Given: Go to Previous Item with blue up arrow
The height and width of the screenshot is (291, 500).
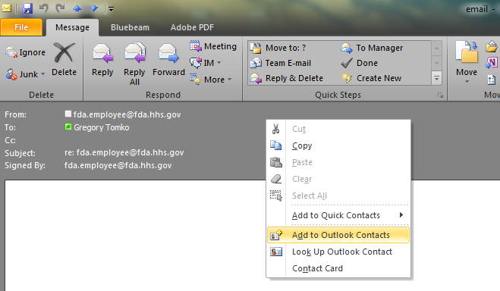Looking at the screenshot, I should pyautogui.click(x=77, y=8).
